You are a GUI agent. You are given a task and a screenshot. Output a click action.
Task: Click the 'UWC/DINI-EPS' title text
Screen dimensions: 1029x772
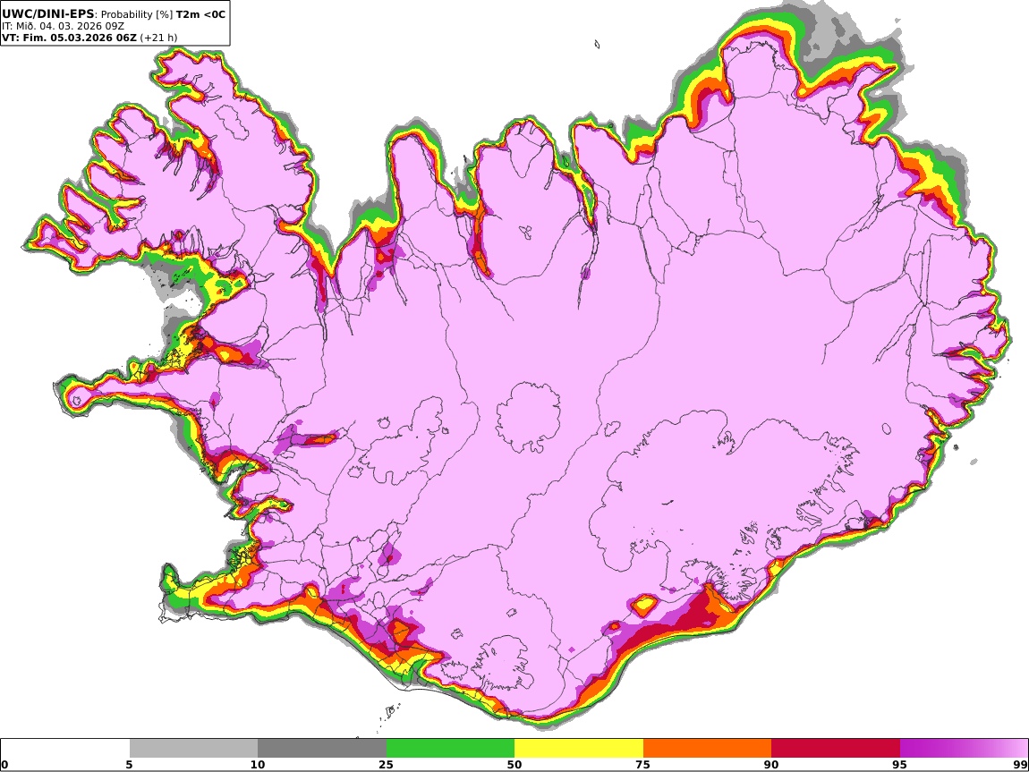click(x=48, y=14)
